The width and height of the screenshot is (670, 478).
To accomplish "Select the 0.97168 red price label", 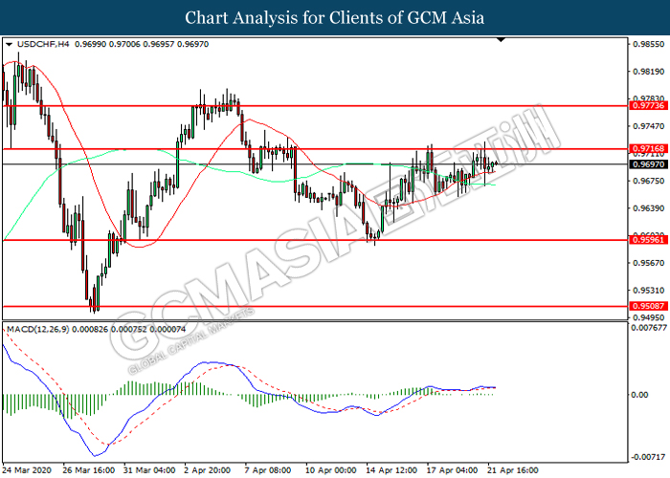I will 648,148.
